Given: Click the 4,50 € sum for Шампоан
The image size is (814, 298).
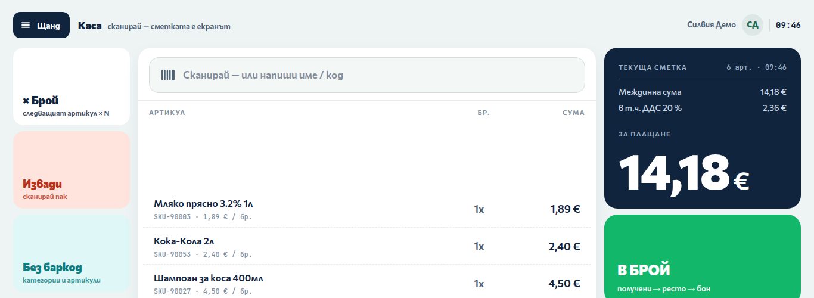Looking at the screenshot, I should coord(564,283).
